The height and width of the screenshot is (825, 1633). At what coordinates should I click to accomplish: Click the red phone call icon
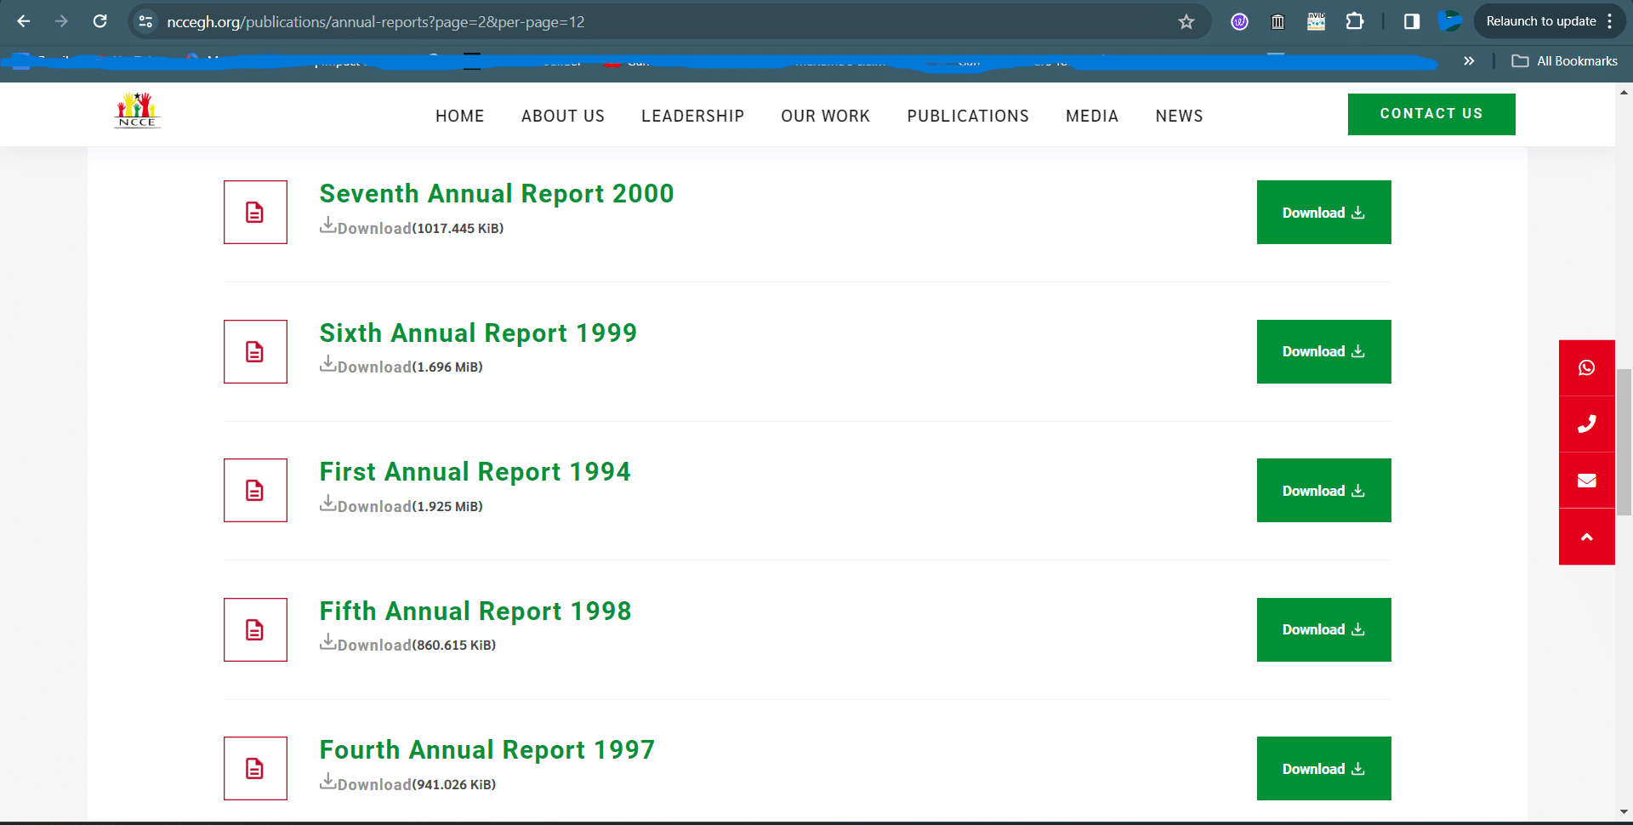point(1586,424)
